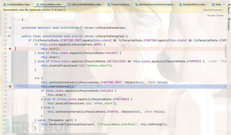
Task: Click the override gutter icon on line 82
Action: [9, 36]
